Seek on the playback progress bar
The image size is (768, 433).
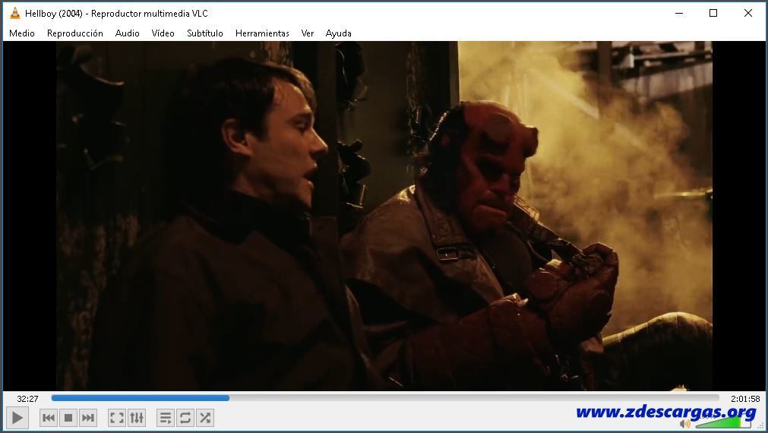coord(385,398)
